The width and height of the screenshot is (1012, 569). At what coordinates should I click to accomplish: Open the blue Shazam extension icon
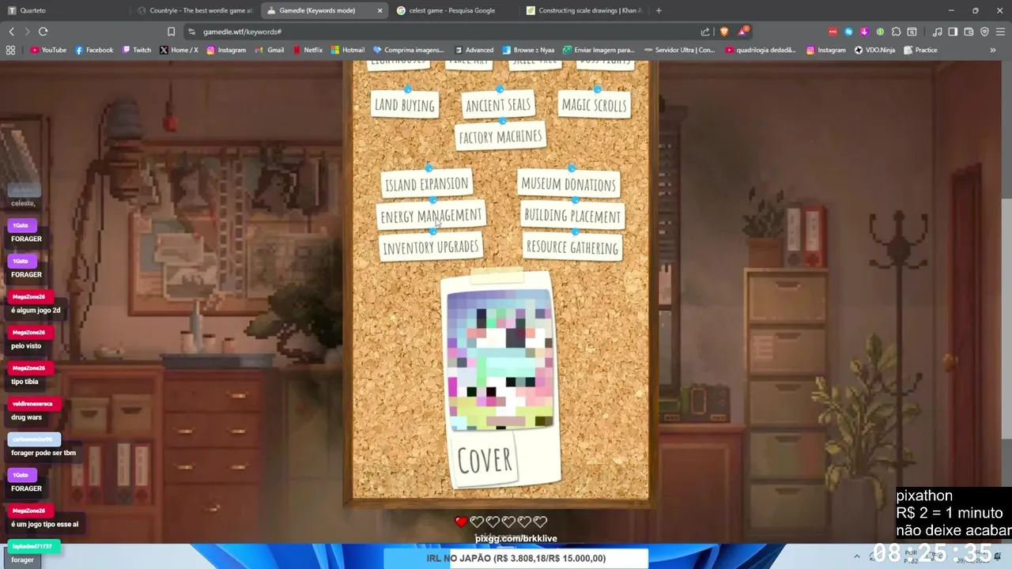pyautogui.click(x=848, y=32)
